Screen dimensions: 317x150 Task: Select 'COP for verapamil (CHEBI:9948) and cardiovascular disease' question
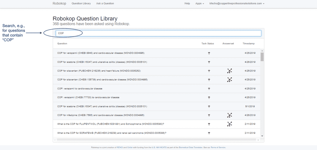click(101, 53)
